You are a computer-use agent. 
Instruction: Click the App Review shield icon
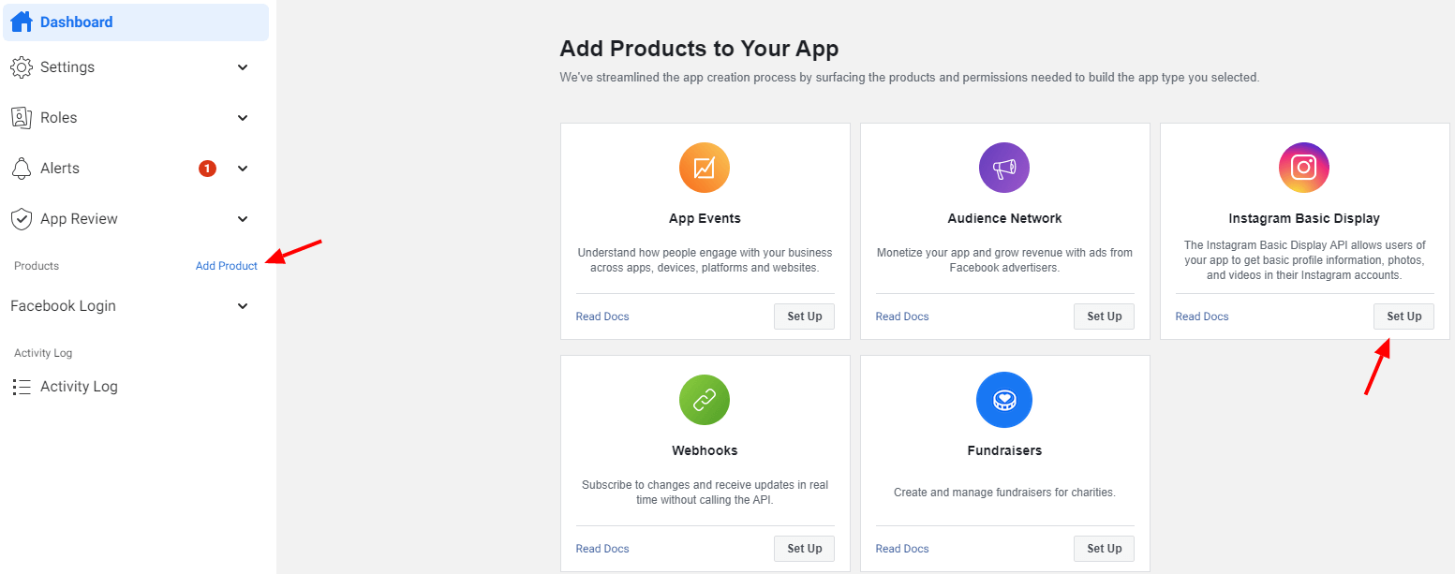pos(21,219)
